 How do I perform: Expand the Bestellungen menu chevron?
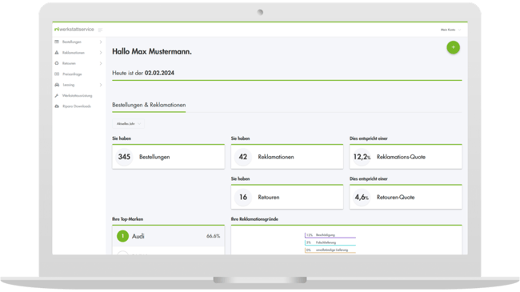[101, 42]
